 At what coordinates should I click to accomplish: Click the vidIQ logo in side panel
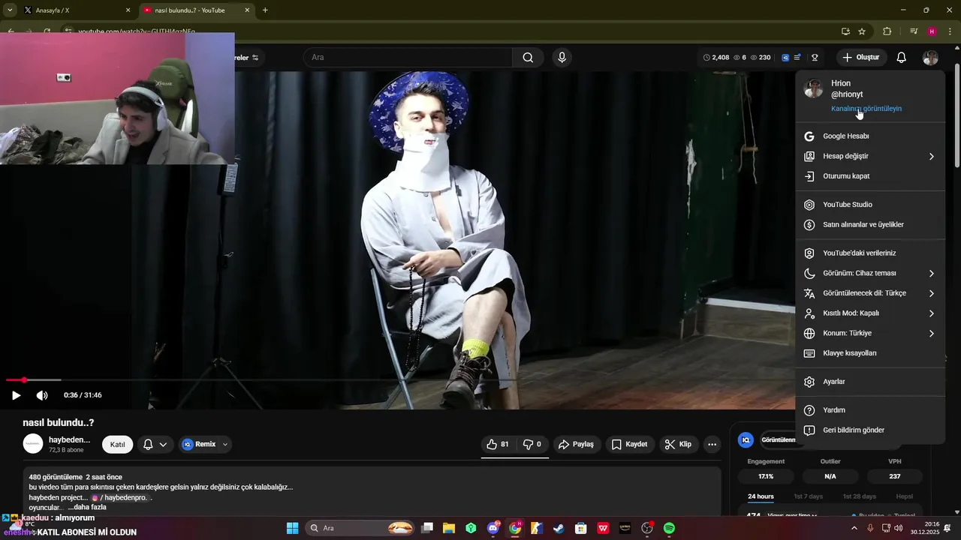[746, 440]
